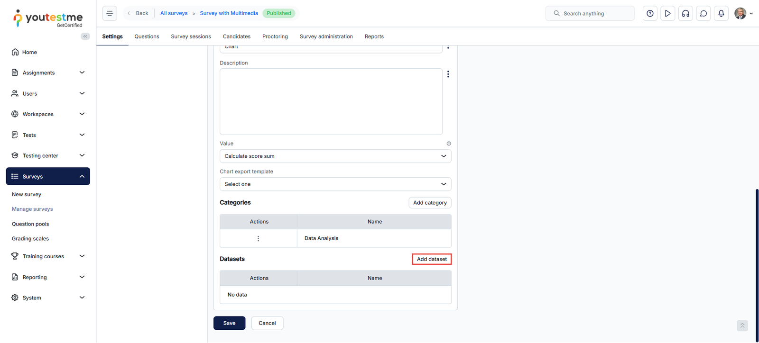Screen dimensions: 759x343
Task: Click the Add dataset button
Action: (x=431, y=259)
